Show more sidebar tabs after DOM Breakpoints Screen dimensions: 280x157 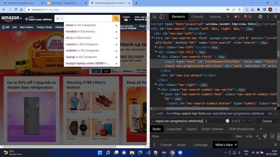(x=261, y=129)
